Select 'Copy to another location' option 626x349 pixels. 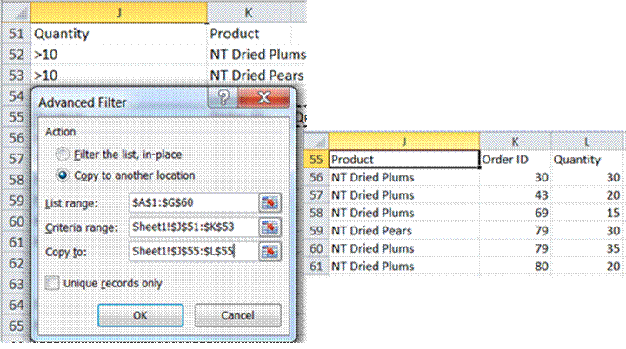pos(62,174)
